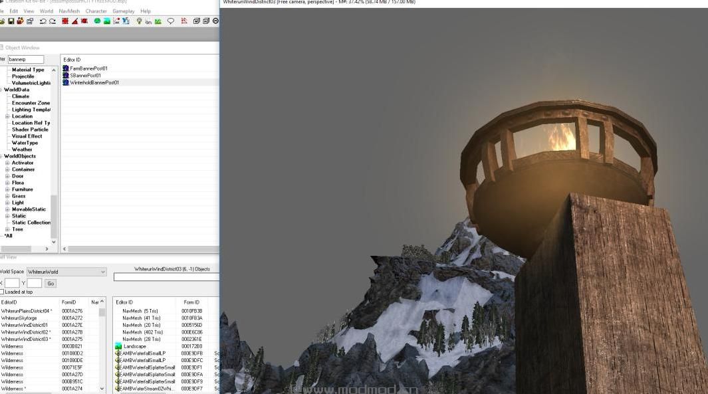Click the Go button in Cell View
Image resolution: width=708 pixels, height=394 pixels.
coord(51,284)
